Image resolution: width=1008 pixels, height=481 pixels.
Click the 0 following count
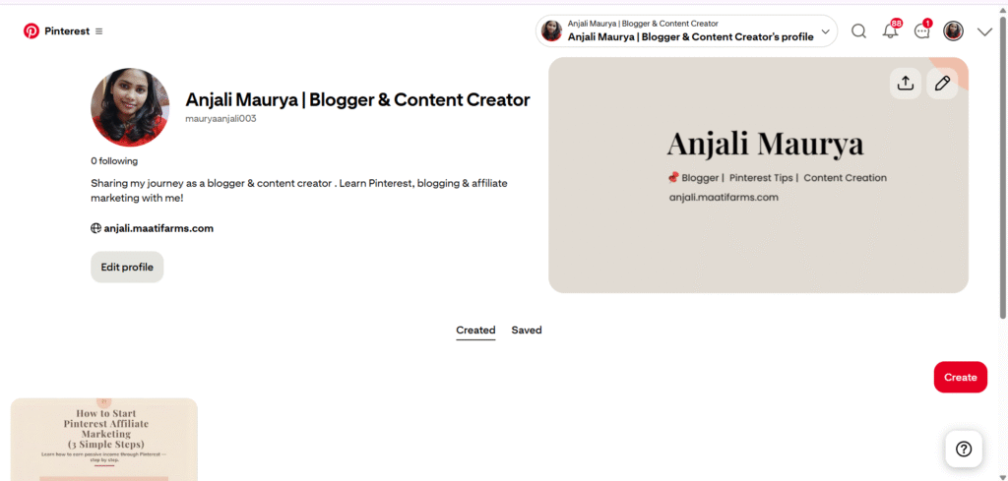(114, 161)
